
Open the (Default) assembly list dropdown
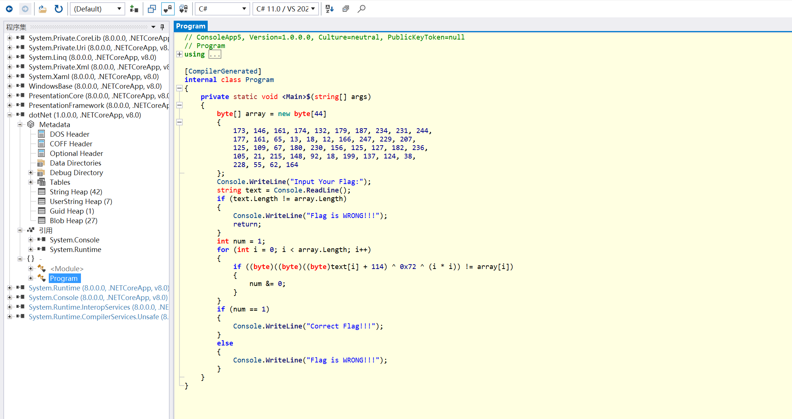(98, 9)
